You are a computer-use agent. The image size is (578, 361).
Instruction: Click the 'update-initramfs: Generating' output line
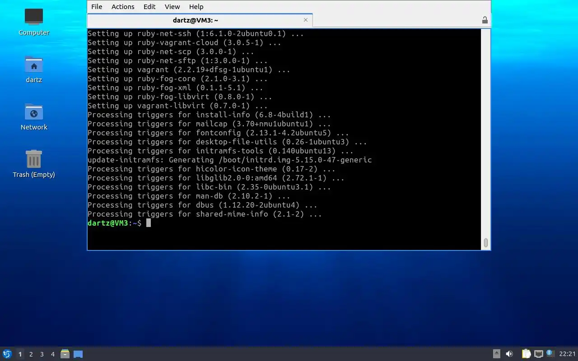click(x=229, y=160)
